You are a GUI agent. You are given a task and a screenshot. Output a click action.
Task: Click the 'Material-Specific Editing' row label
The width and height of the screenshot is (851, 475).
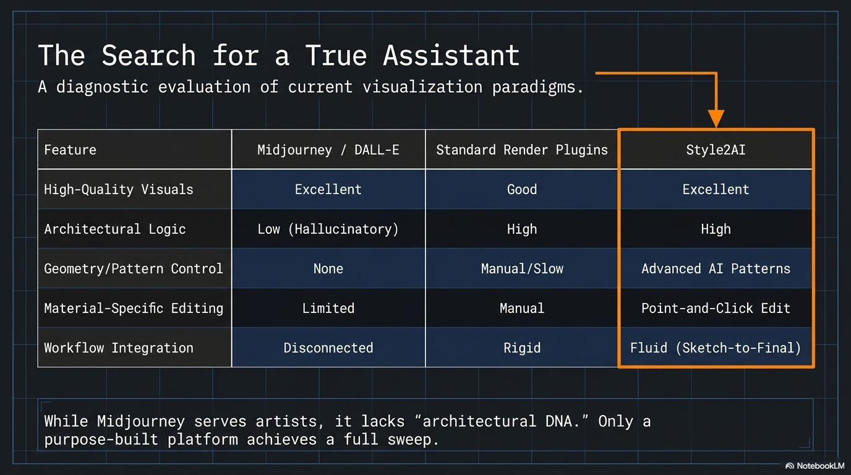135,308
